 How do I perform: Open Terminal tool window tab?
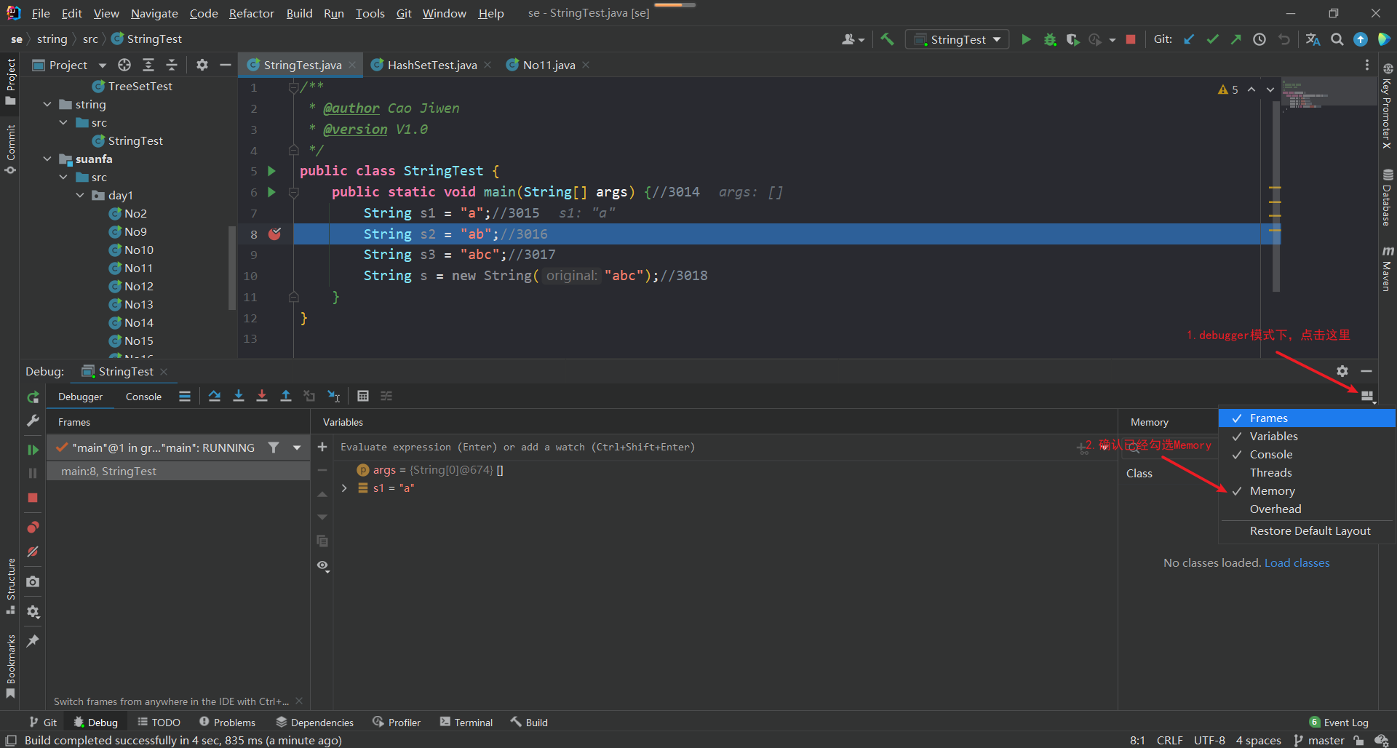[x=466, y=722]
